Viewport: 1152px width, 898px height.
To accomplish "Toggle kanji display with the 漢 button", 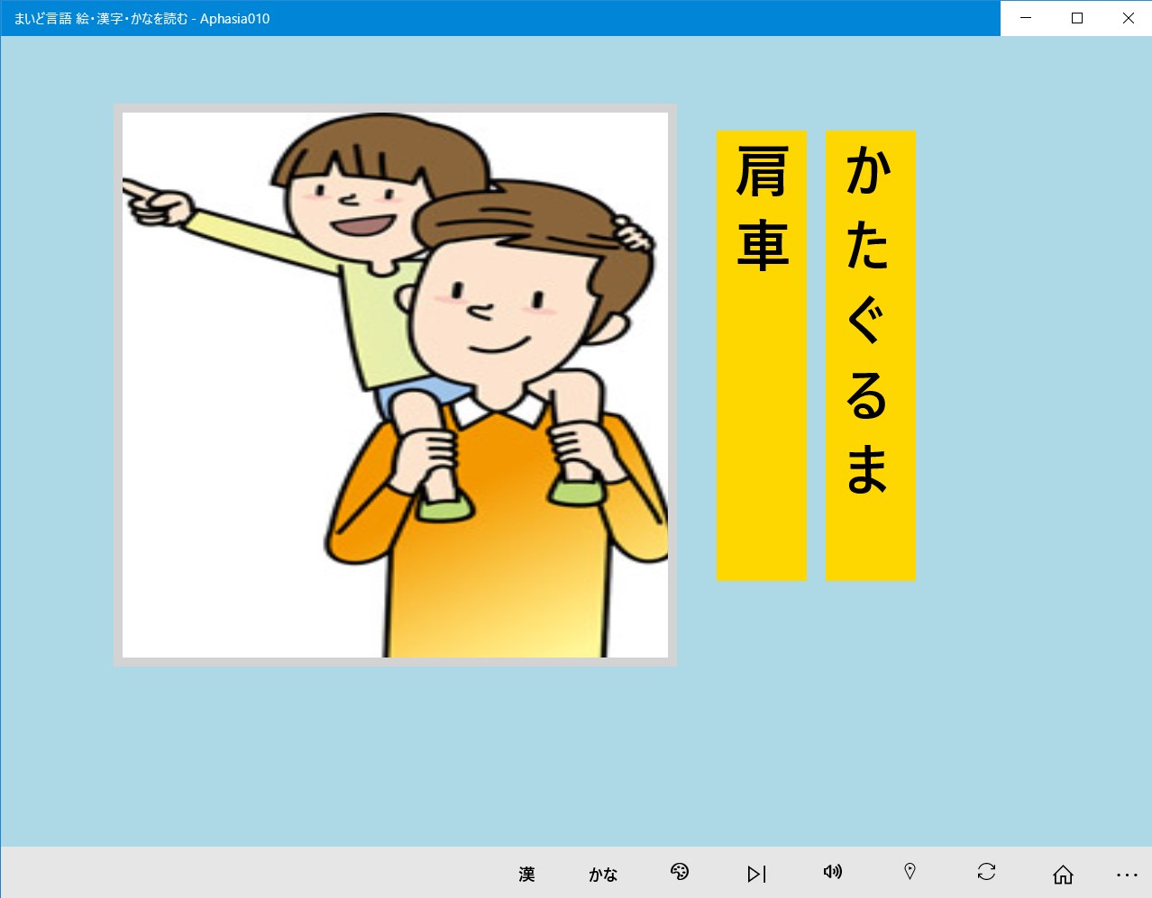I will coord(526,874).
